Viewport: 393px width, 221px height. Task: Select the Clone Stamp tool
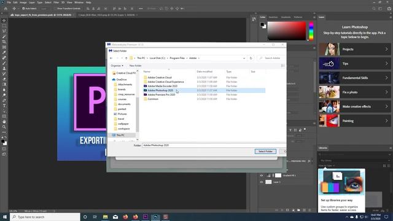pyautogui.click(x=4, y=68)
